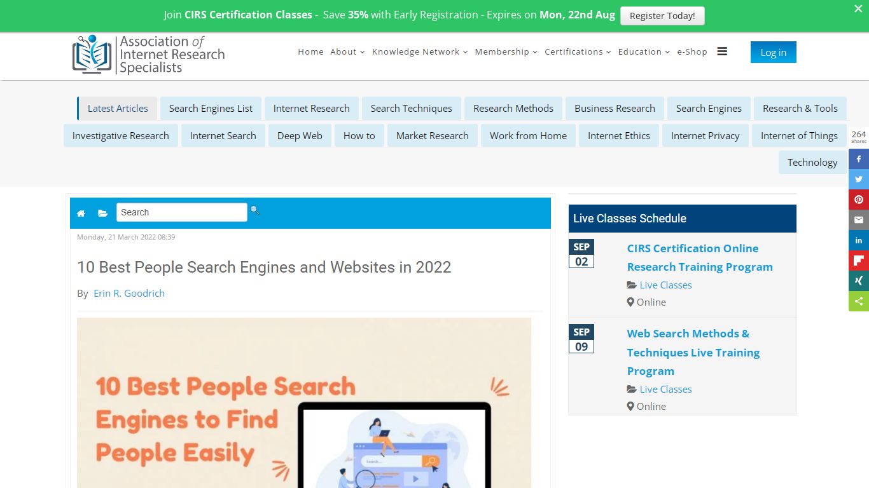Click the SEP 02 date badge
869x488 pixels.
click(x=581, y=254)
